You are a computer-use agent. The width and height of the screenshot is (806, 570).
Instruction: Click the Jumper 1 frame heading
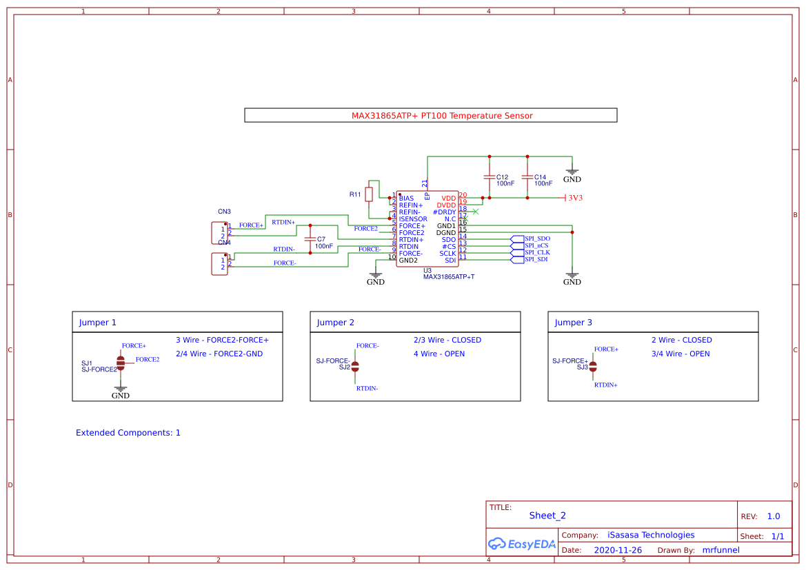pos(97,322)
